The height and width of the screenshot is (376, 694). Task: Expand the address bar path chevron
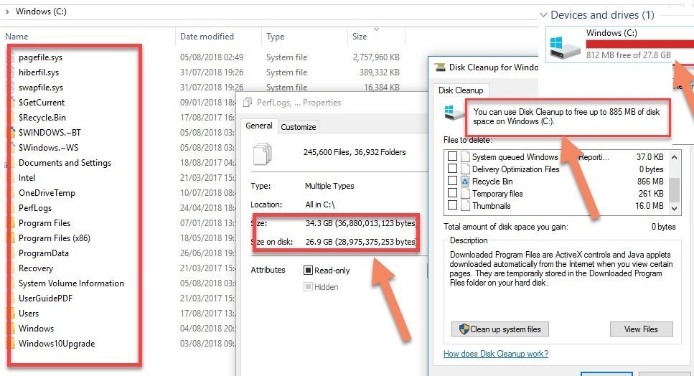tap(7, 11)
